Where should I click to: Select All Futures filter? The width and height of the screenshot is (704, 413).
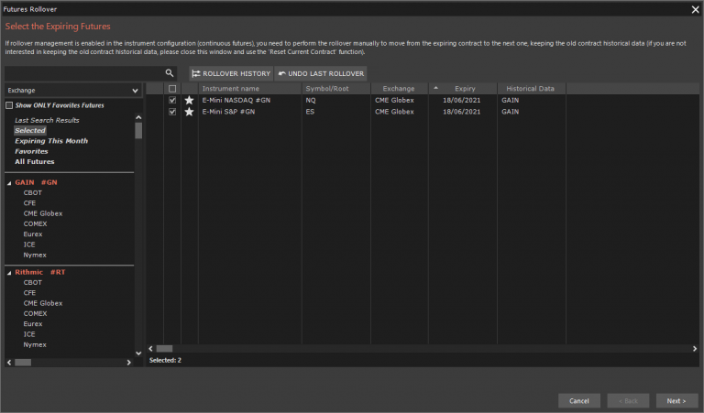pos(35,161)
